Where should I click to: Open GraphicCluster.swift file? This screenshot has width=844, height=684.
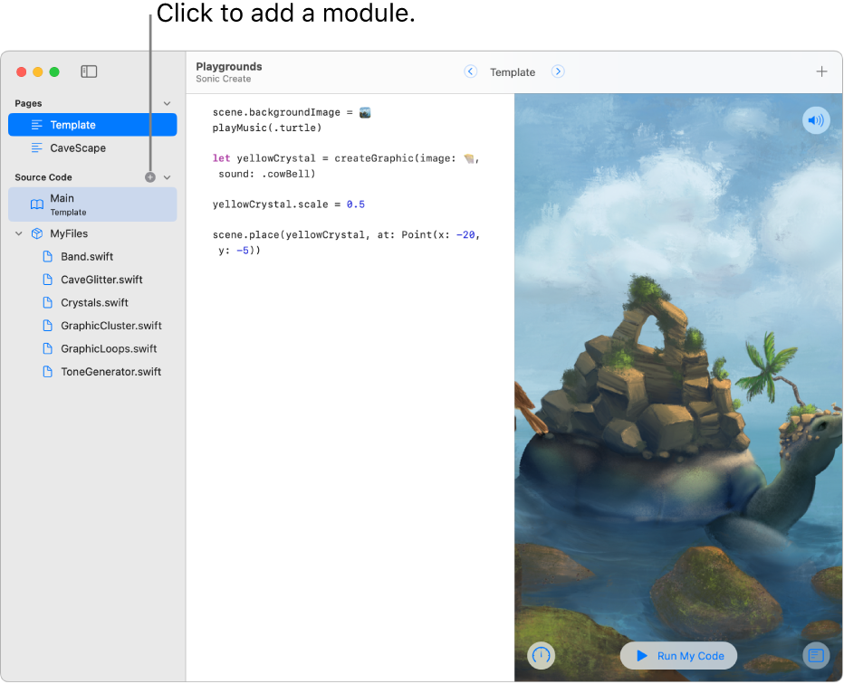point(92,326)
